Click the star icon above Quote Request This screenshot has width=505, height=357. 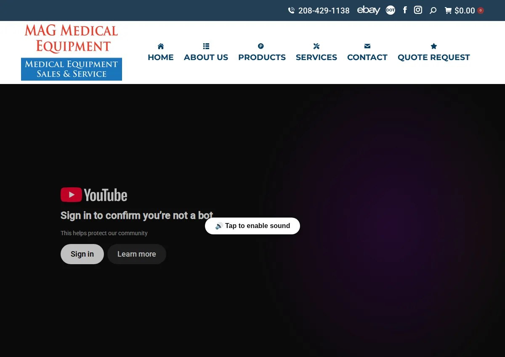coord(434,46)
